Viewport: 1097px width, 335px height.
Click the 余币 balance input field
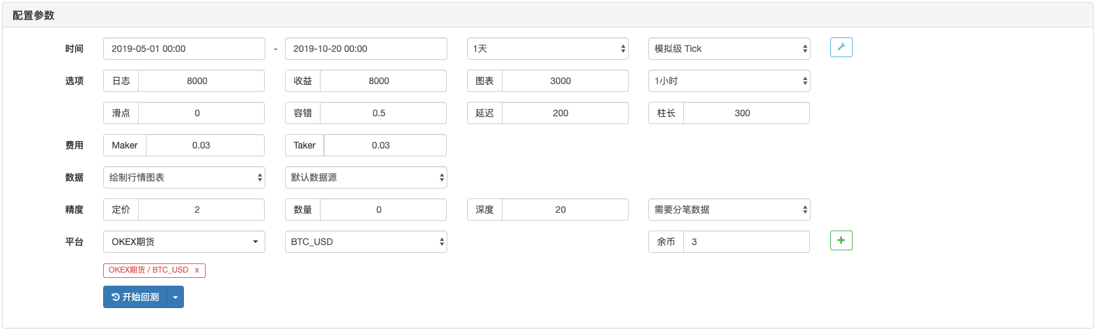(746, 242)
